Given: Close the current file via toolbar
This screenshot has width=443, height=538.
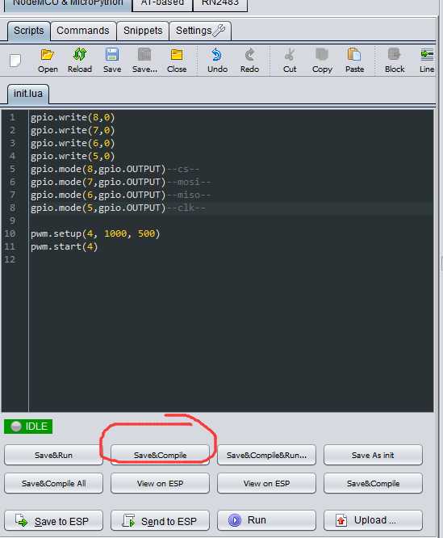Looking at the screenshot, I should click(x=177, y=61).
